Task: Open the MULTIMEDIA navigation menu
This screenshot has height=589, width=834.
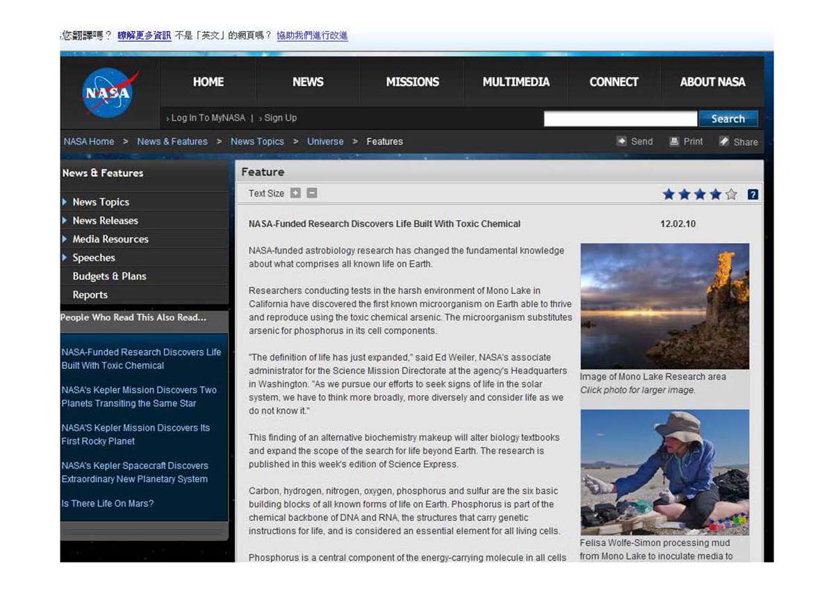Action: 516,82
